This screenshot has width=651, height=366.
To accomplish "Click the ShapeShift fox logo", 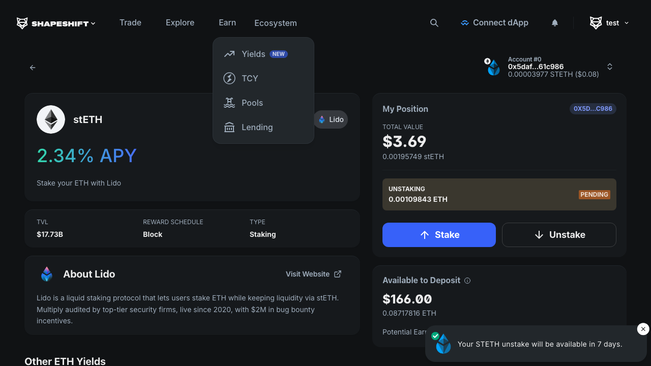I will [x=22, y=23].
